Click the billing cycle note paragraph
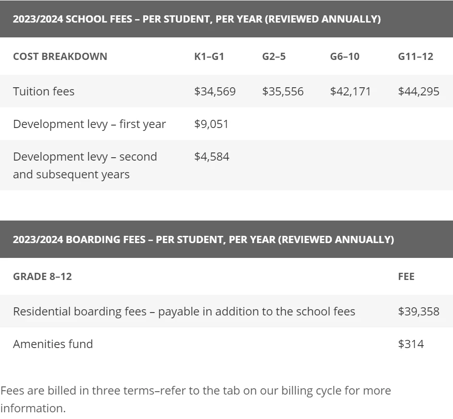The image size is (453, 419). [196, 399]
